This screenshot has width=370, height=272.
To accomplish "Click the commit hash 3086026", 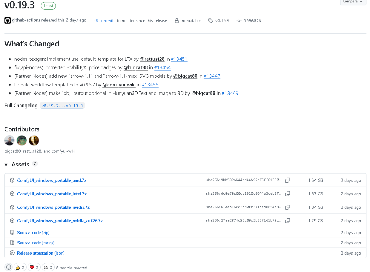I will [x=252, y=21].
